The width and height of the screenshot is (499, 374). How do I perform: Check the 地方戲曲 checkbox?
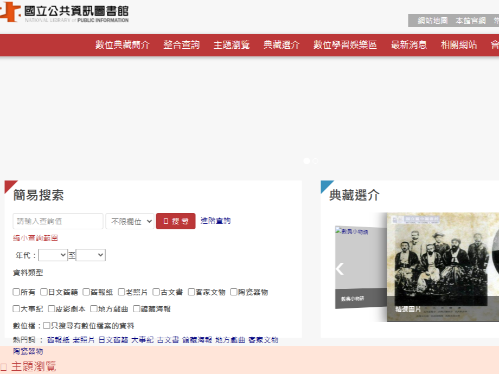(94, 309)
